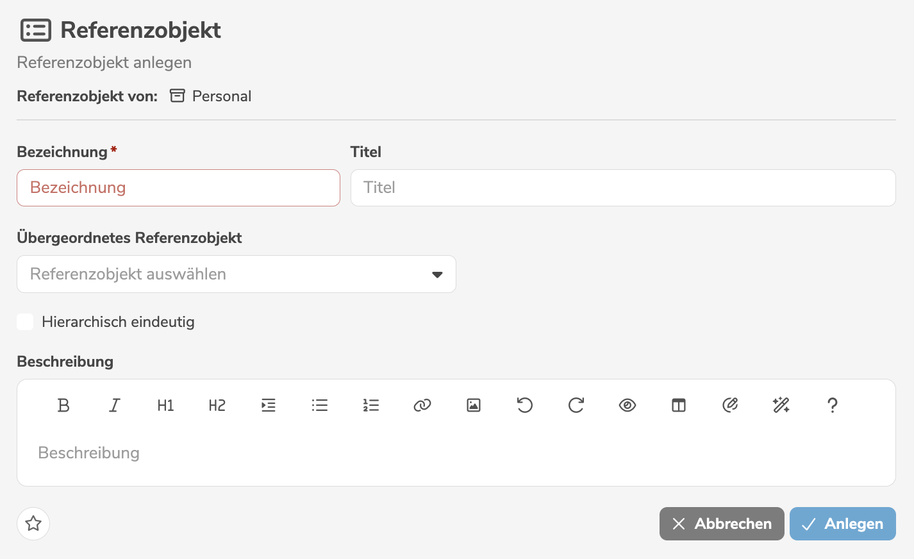Open Übergeordnetes Referenzobjekt dropdown

[x=224, y=274]
